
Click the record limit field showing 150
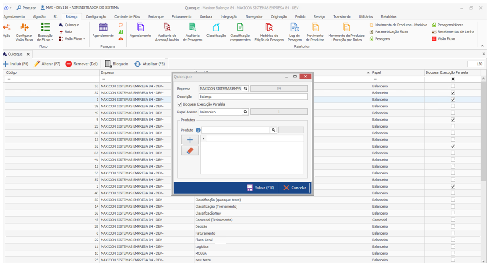coord(476,64)
